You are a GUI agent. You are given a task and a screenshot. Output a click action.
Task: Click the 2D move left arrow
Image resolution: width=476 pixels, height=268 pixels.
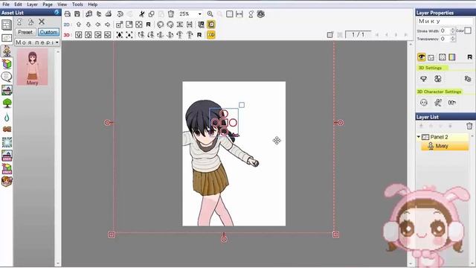click(x=98, y=25)
